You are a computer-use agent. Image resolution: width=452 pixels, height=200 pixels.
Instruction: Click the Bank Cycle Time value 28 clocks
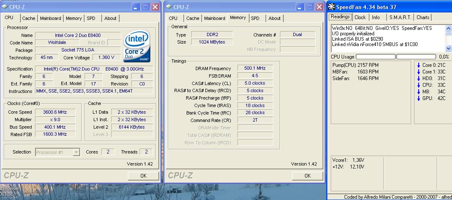pos(255,113)
